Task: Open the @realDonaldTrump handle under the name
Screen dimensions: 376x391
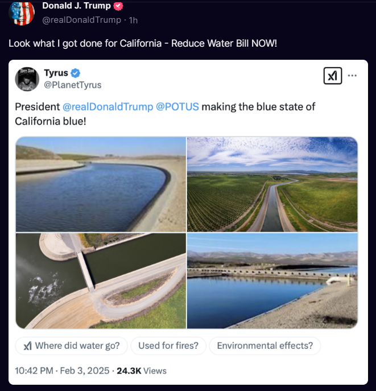Action: click(x=81, y=20)
